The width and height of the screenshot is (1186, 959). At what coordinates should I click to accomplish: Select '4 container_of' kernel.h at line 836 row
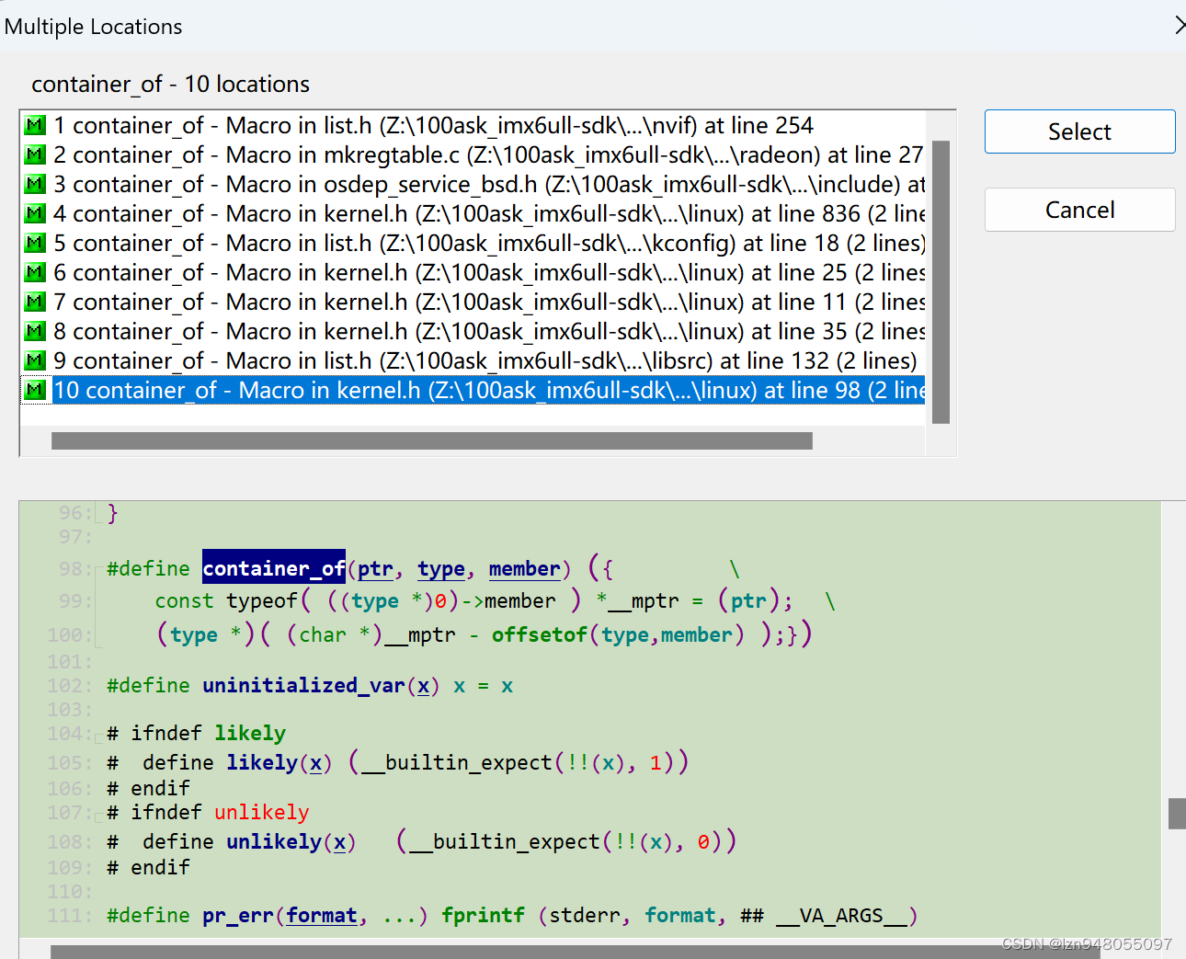pos(473,213)
